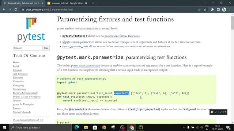Show hidden system tray icons chevron

click(184, 127)
